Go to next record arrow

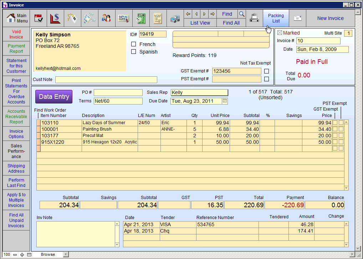click(204, 14)
